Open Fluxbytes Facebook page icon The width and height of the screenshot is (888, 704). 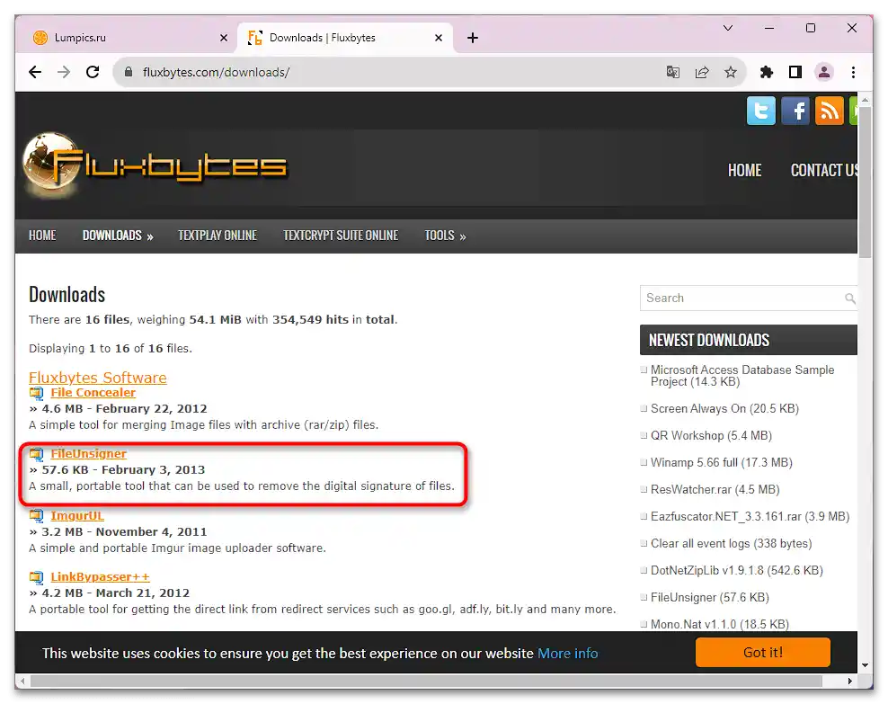tap(795, 111)
